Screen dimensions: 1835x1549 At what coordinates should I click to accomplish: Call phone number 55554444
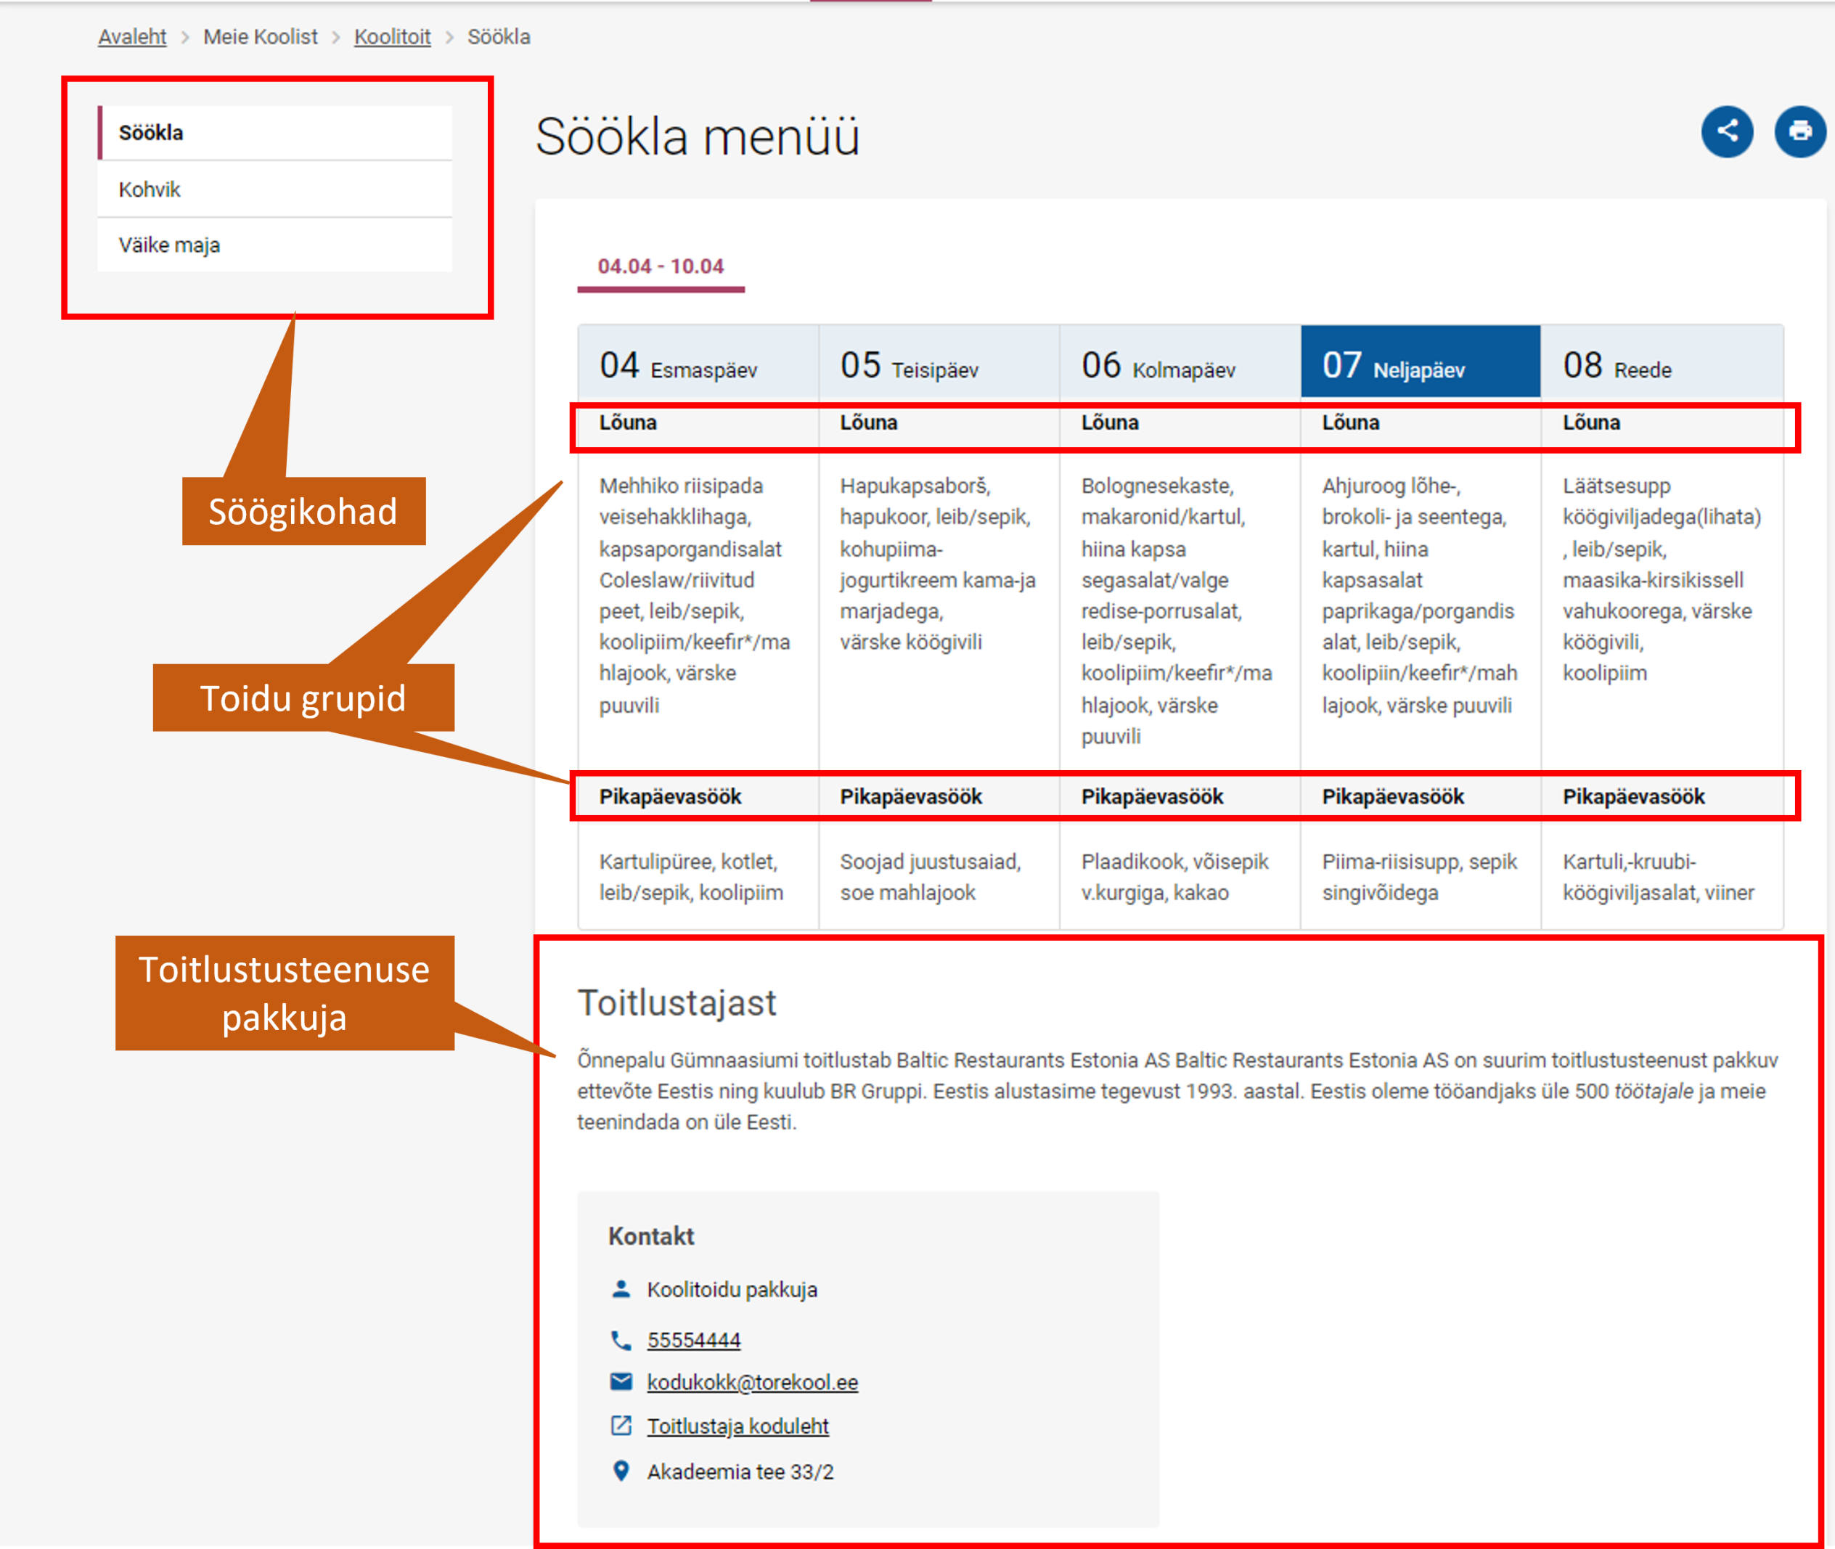pyautogui.click(x=694, y=1340)
